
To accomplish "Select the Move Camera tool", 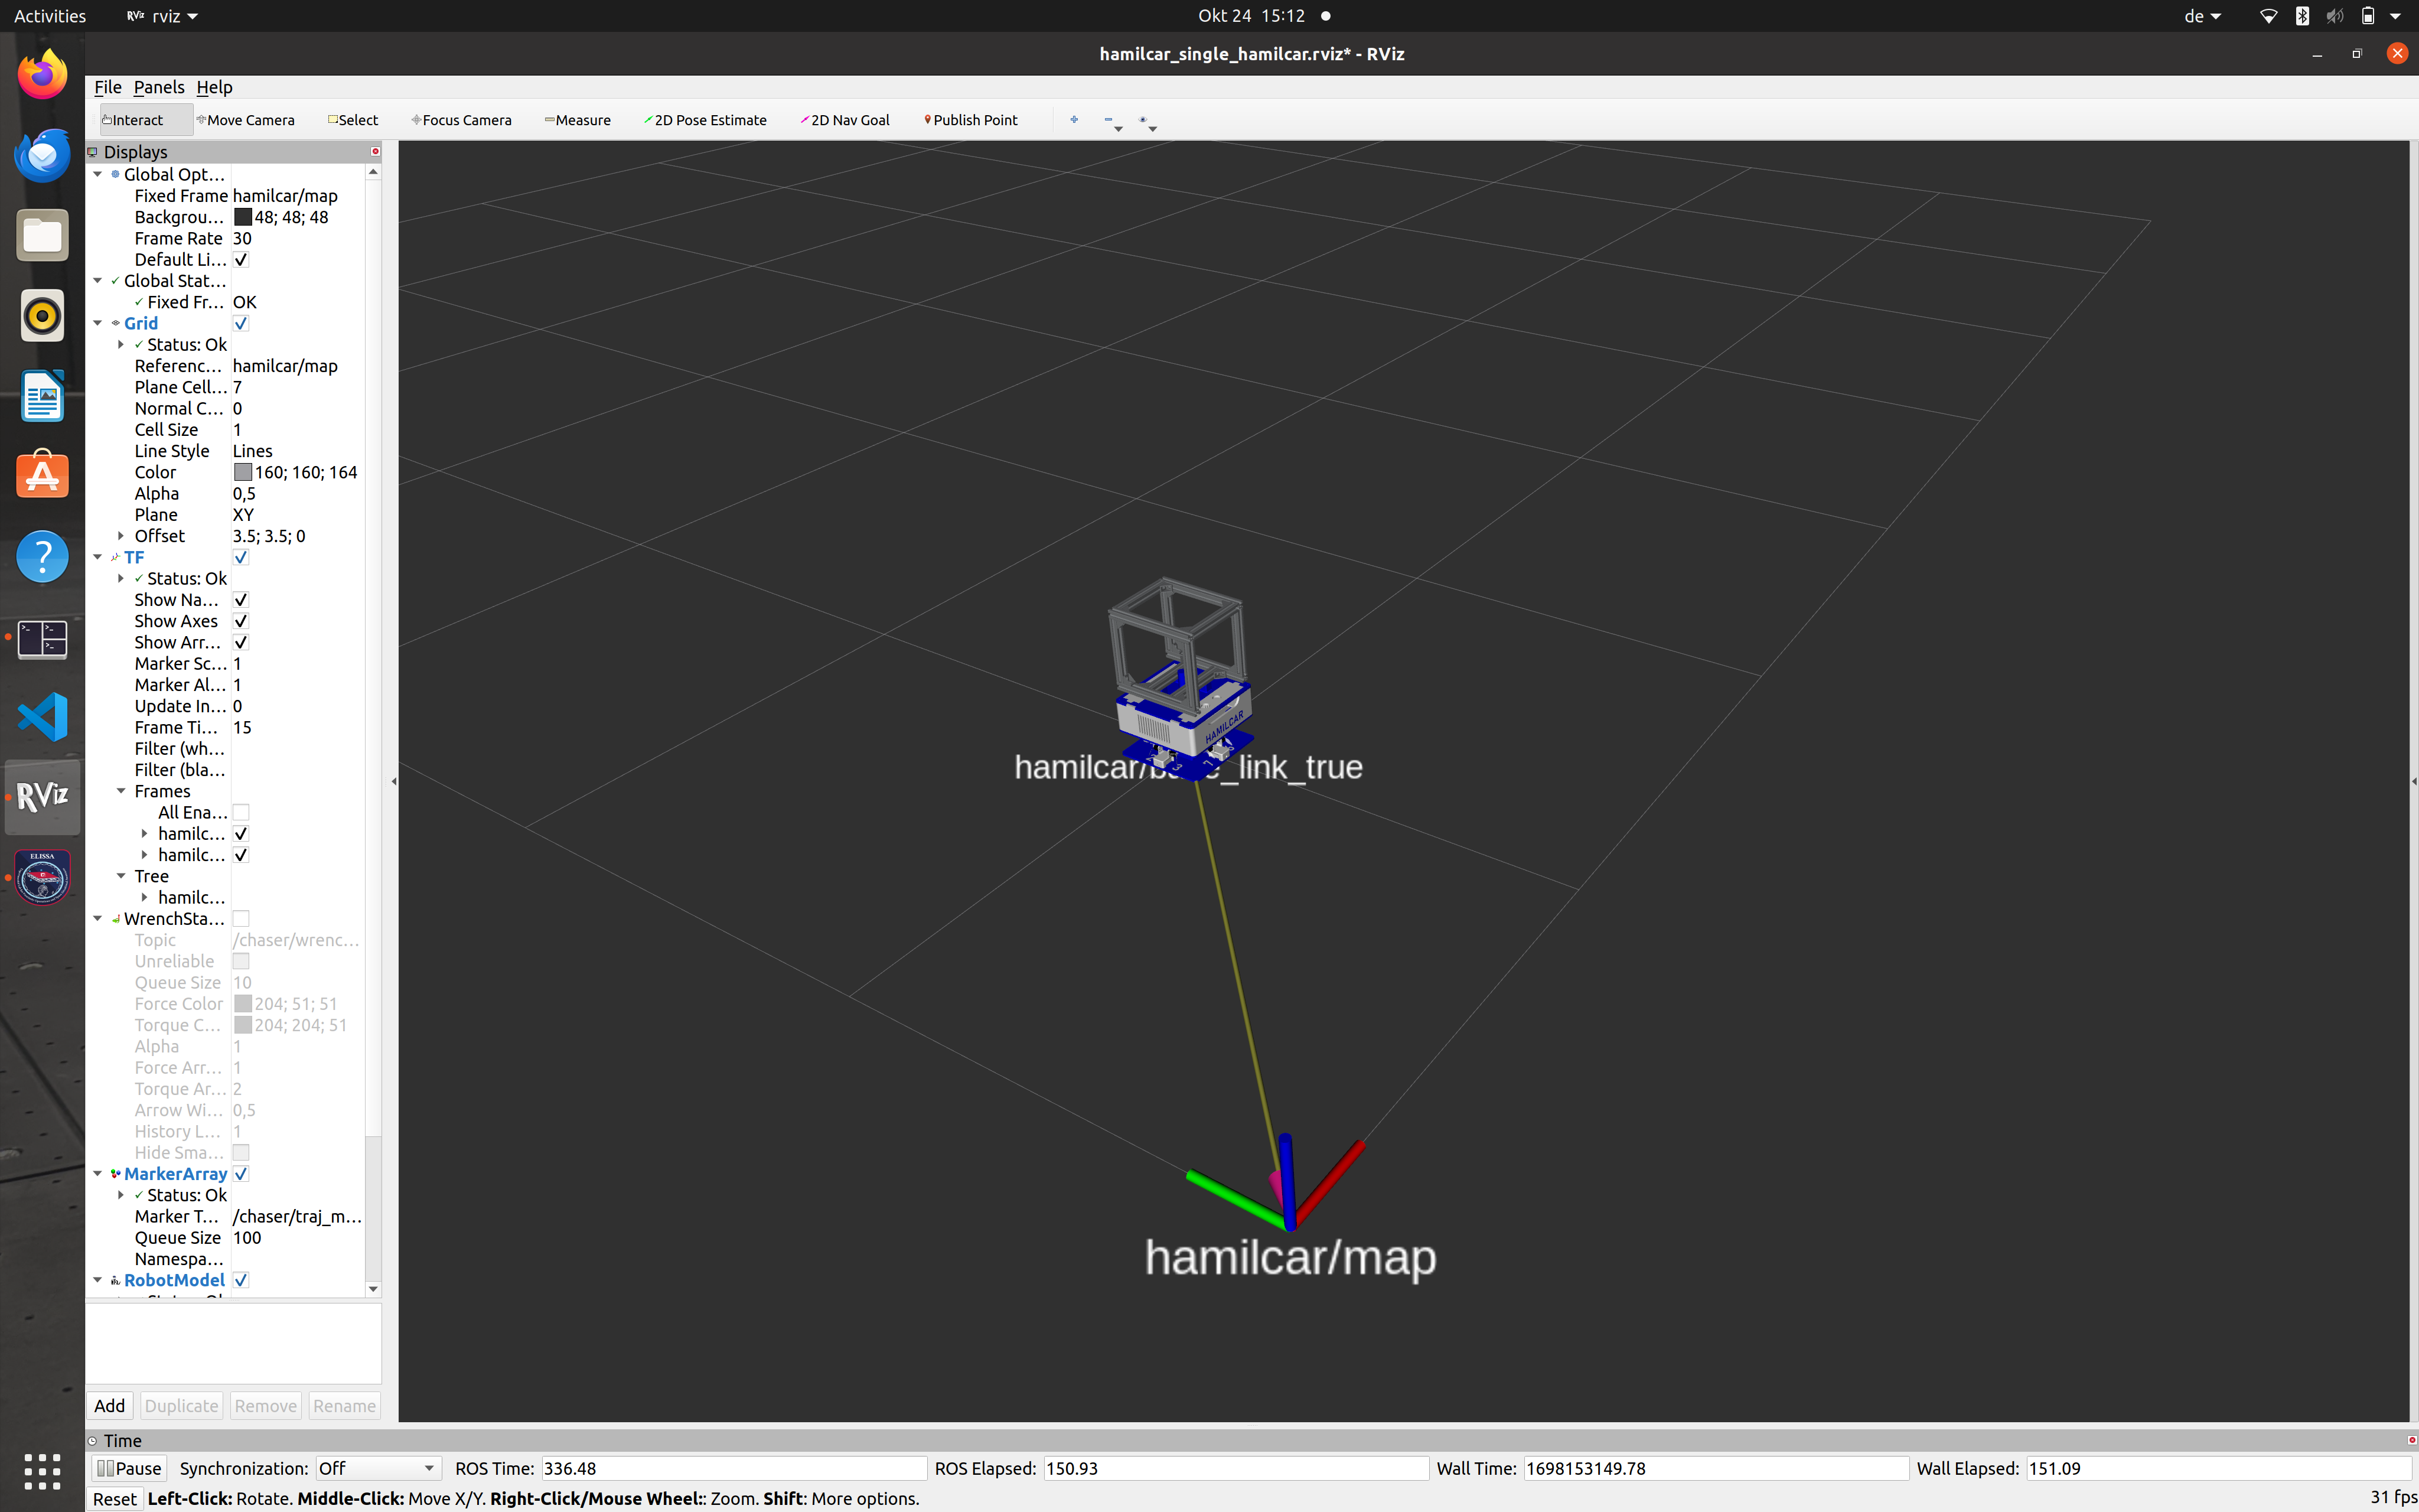I will tap(246, 120).
